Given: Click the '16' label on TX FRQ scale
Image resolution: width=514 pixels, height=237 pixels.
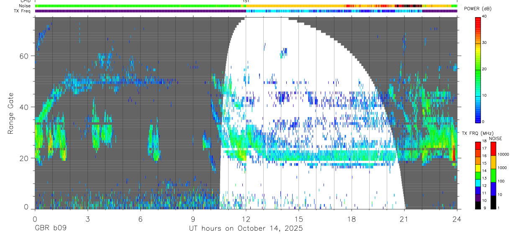Looking at the screenshot, I should pos(484,156).
